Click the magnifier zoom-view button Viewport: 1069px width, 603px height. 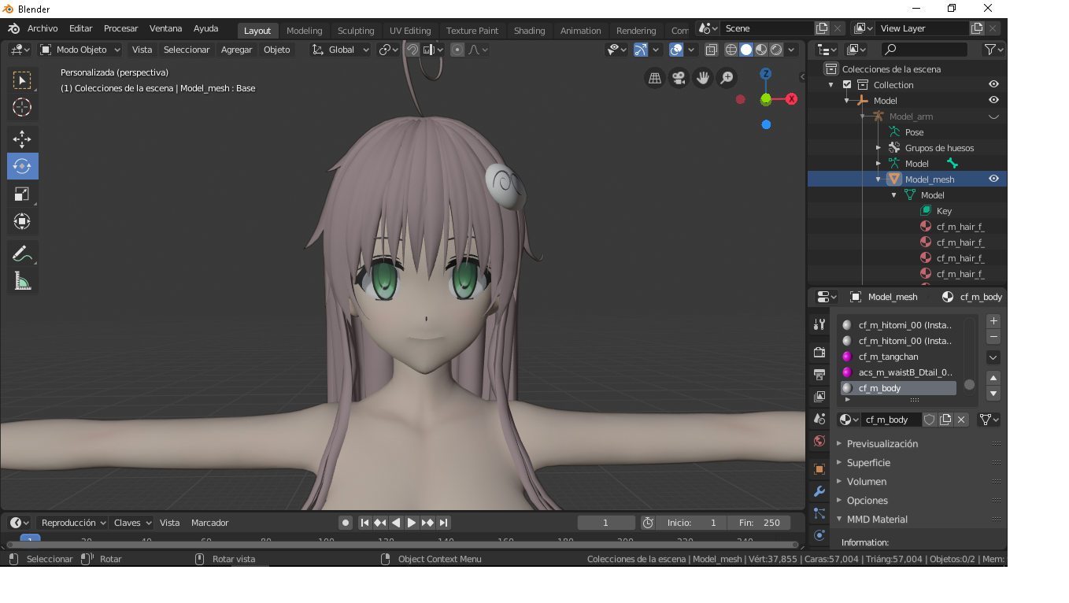tap(727, 78)
